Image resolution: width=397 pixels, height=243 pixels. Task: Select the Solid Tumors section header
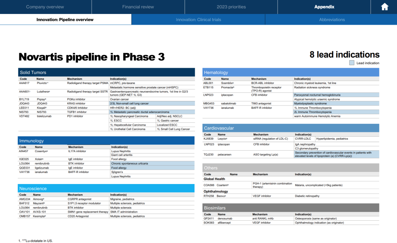click(106, 72)
